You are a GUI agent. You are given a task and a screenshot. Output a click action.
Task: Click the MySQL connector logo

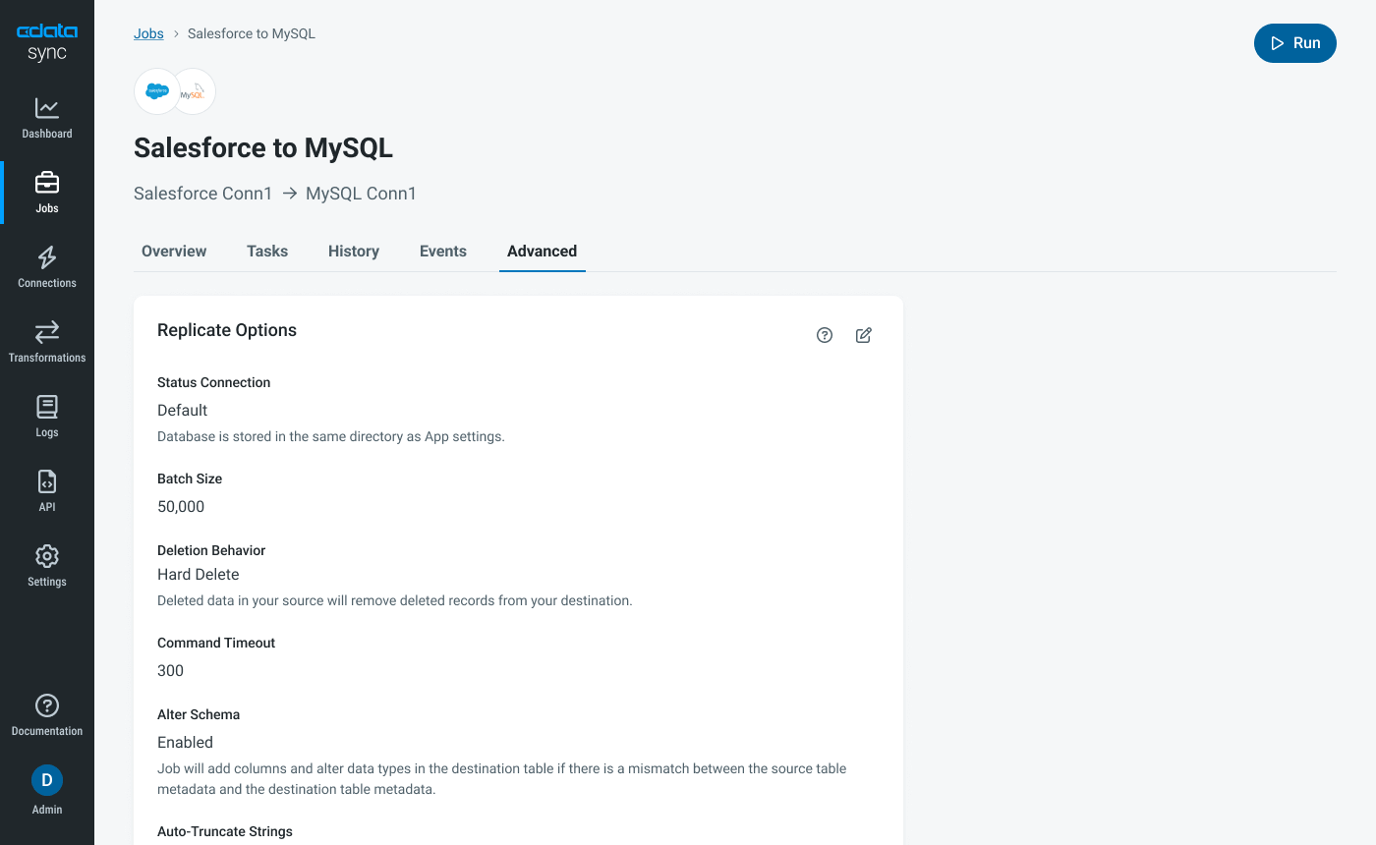click(x=193, y=90)
